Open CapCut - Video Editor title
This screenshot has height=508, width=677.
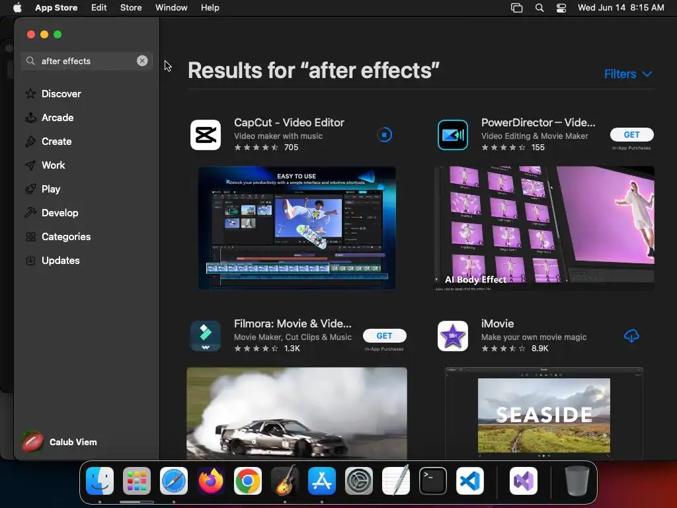(289, 122)
